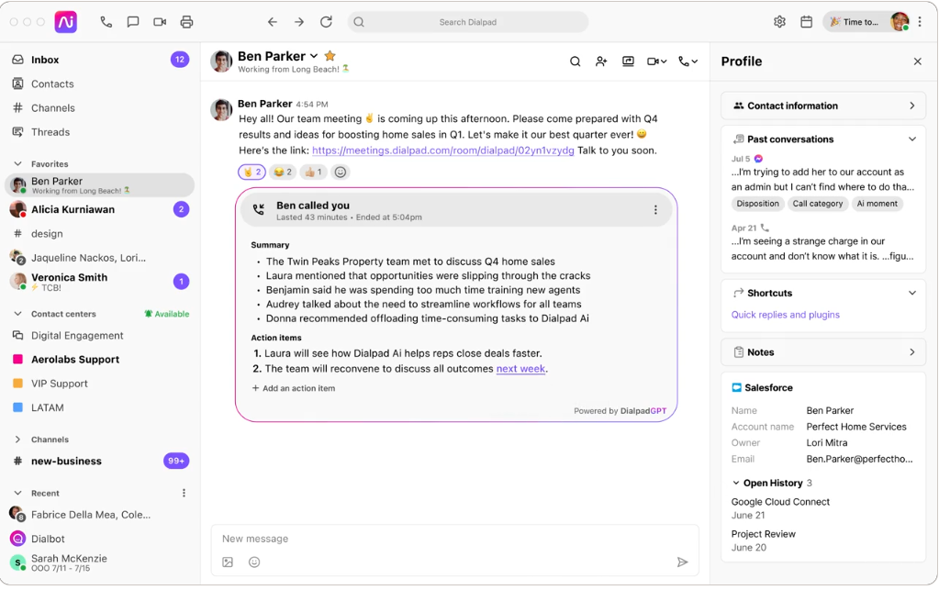Screen dimensions: 939x590
Task: Search within the Ben Parker conversation
Action: (575, 61)
